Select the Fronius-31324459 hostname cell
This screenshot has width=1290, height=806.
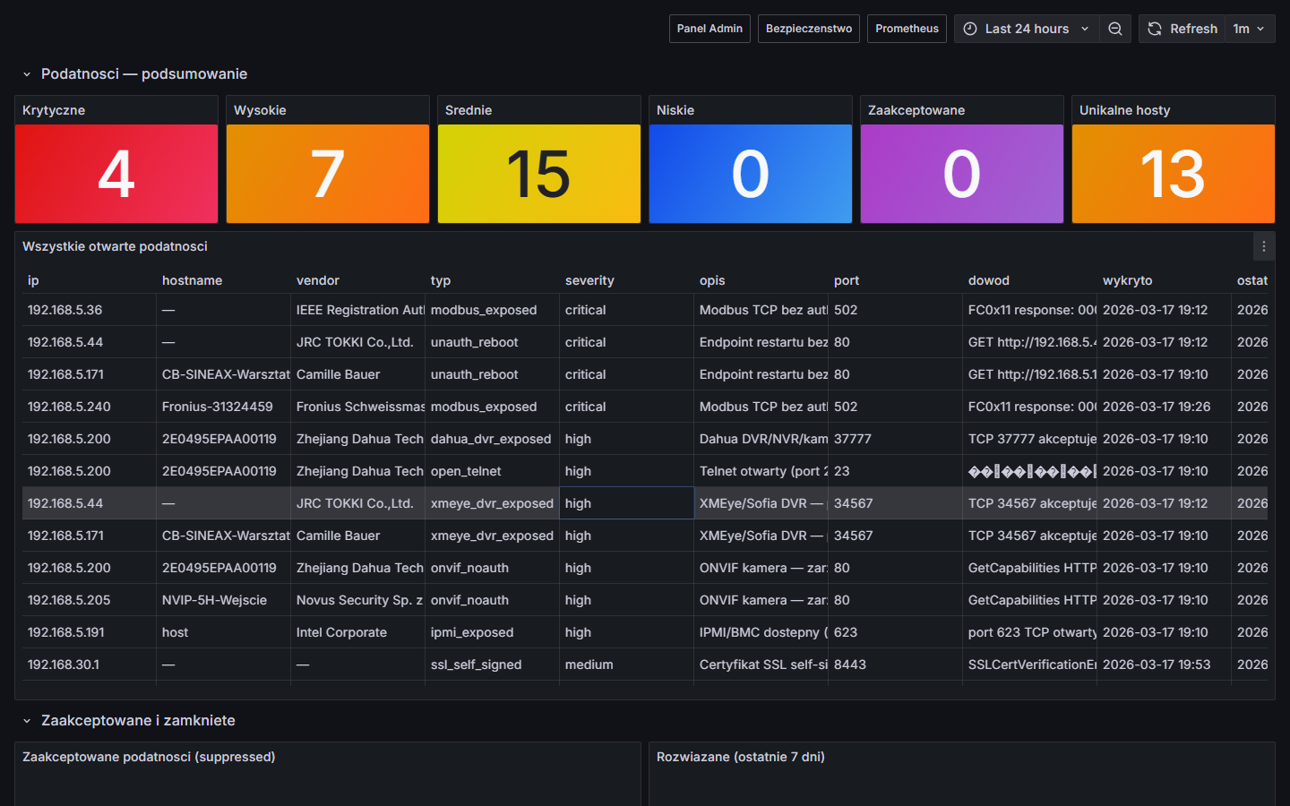coord(218,407)
